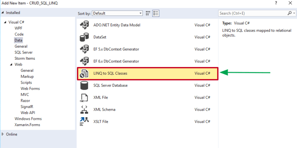Image resolution: width=297 pixels, height=148 pixels.
Task: Click the 'XML File' template name
Action: click(100, 98)
